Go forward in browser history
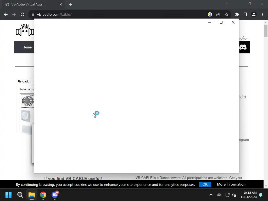This screenshot has height=201, width=268. (14, 15)
